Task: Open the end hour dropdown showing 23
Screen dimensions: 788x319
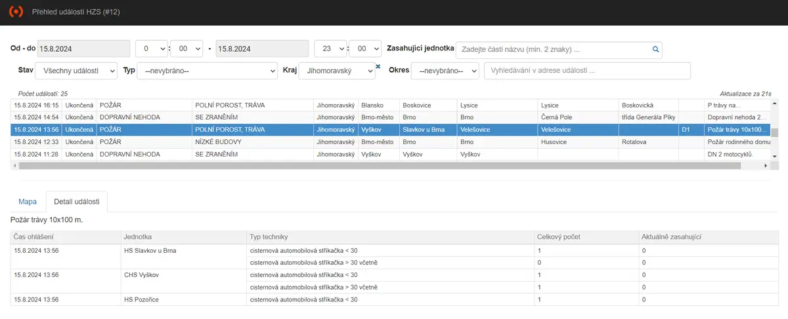Action: pyautogui.click(x=330, y=49)
